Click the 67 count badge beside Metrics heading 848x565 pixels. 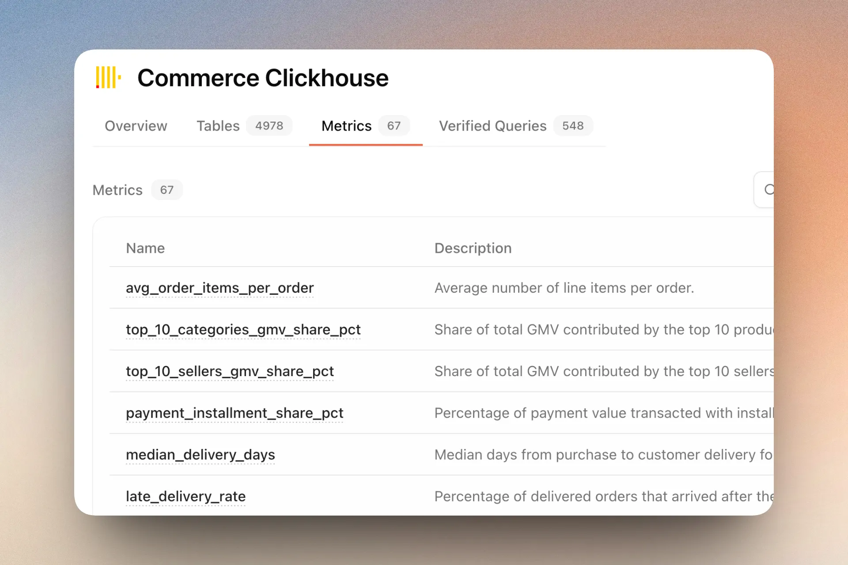(x=167, y=190)
